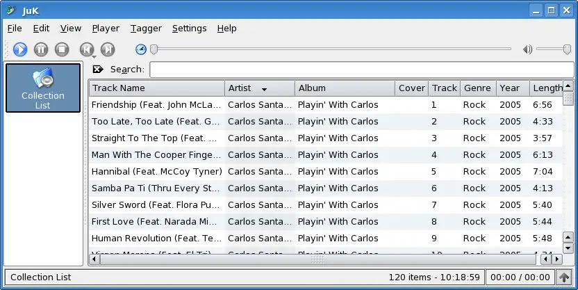Sort tracks by Track Name header
The width and height of the screenshot is (578, 290).
point(156,88)
